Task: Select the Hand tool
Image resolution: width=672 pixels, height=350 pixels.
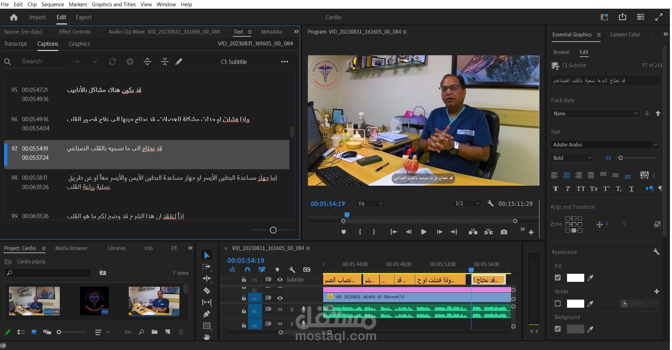Action: click(x=207, y=337)
